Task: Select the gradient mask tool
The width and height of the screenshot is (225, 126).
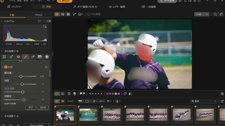Action: [x=40, y=57]
